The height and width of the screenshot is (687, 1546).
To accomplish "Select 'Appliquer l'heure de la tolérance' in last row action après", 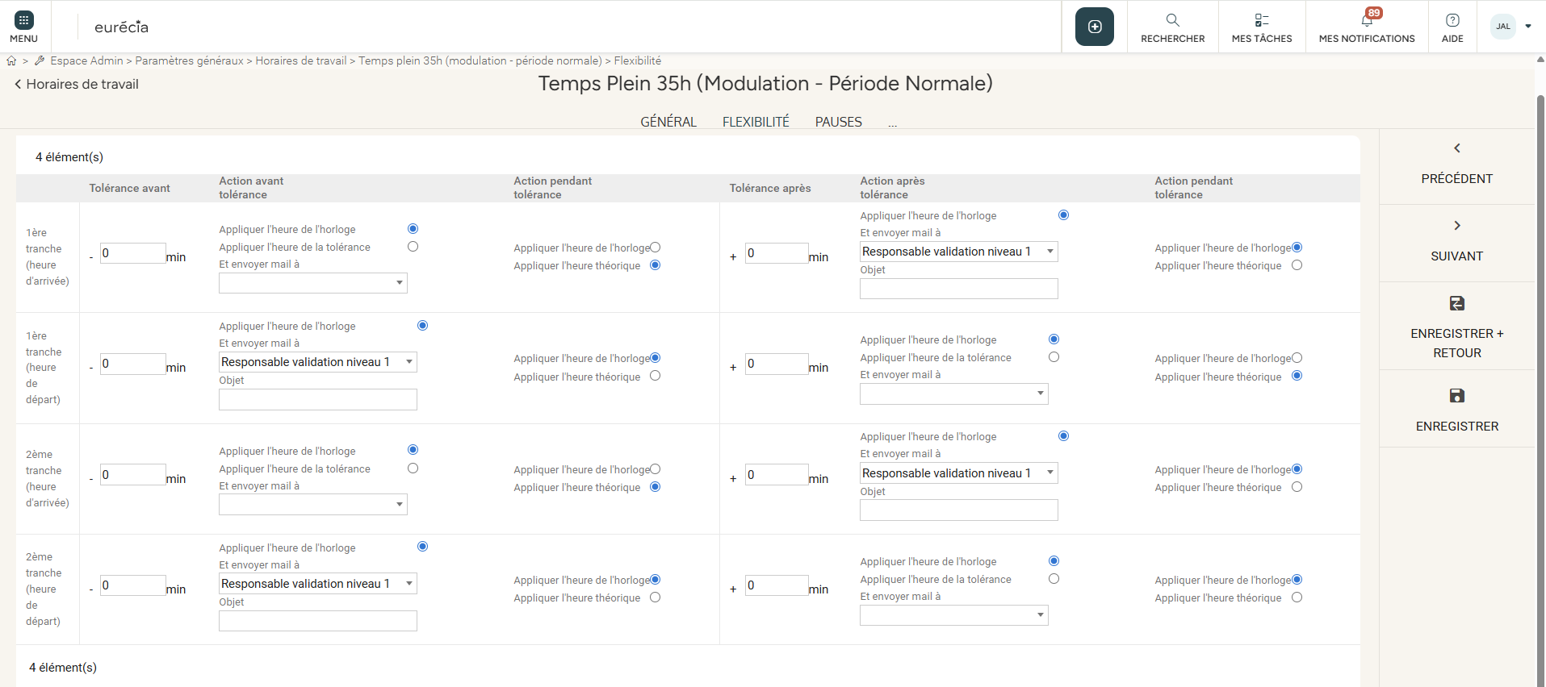I will [1054, 579].
